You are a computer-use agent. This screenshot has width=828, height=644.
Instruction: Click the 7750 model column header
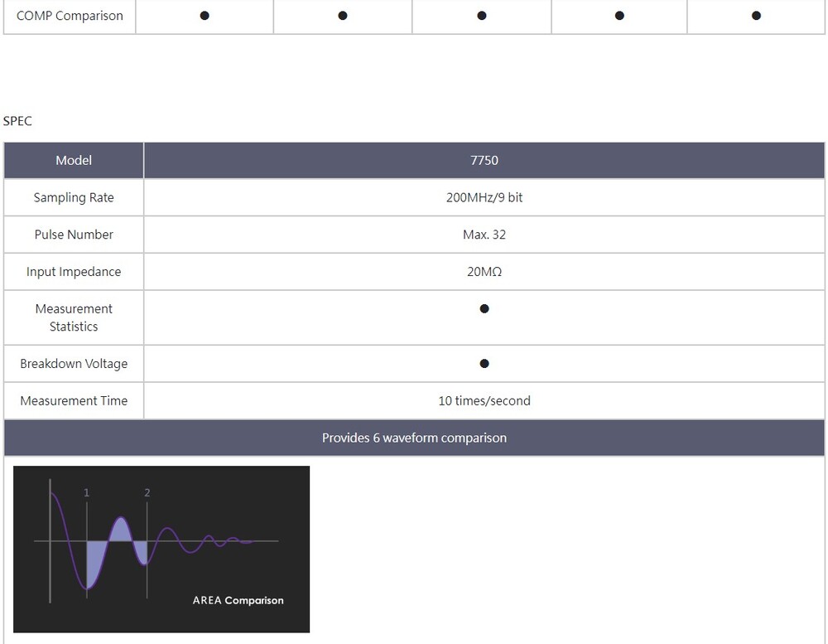pyautogui.click(x=484, y=161)
